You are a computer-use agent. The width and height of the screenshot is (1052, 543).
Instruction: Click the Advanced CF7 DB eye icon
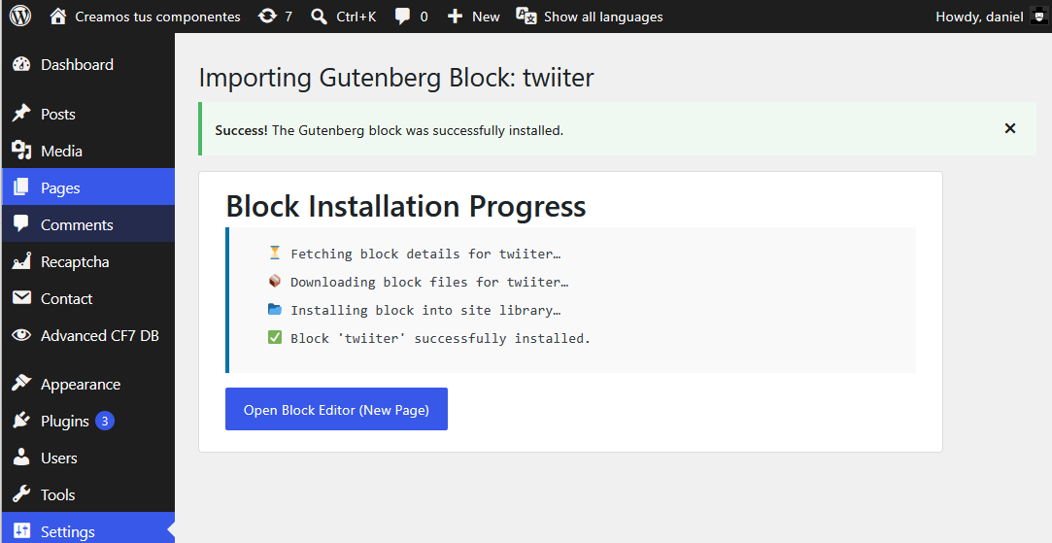pyautogui.click(x=21, y=335)
